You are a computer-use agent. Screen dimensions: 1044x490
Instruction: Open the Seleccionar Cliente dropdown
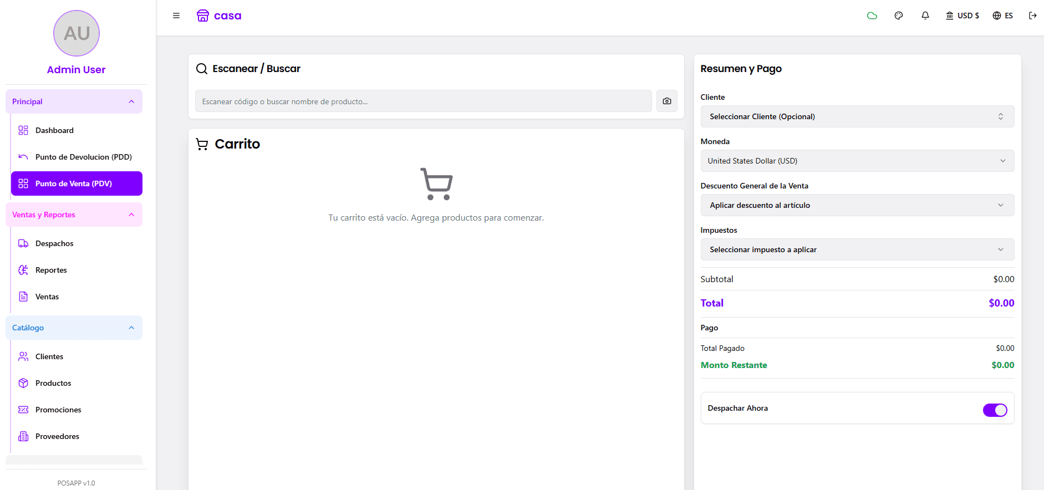click(x=857, y=116)
